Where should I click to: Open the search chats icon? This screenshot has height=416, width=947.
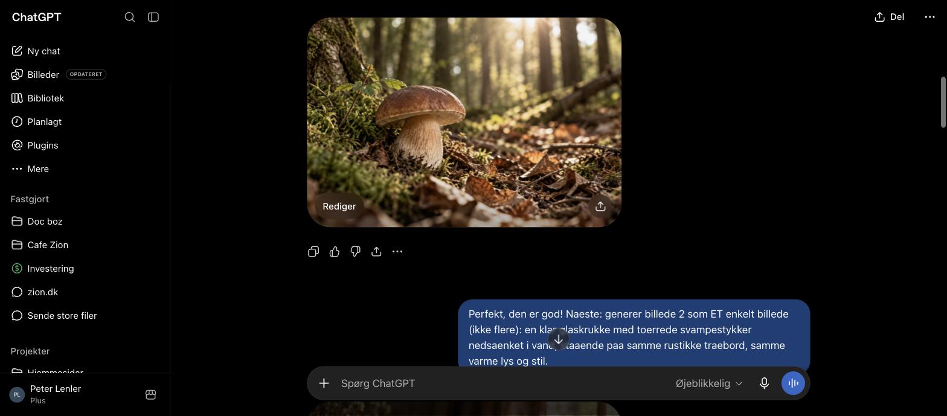coord(130,17)
